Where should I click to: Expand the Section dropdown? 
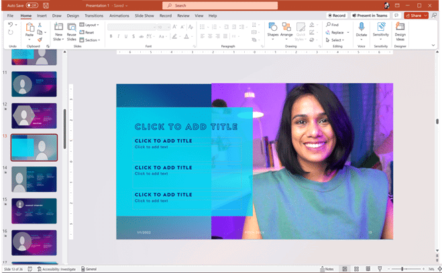coord(91,40)
